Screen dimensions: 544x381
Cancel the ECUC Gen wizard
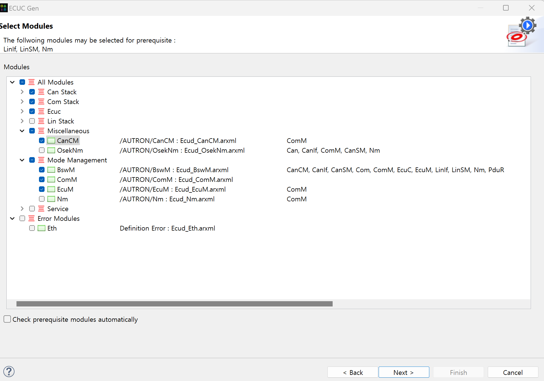click(x=513, y=372)
